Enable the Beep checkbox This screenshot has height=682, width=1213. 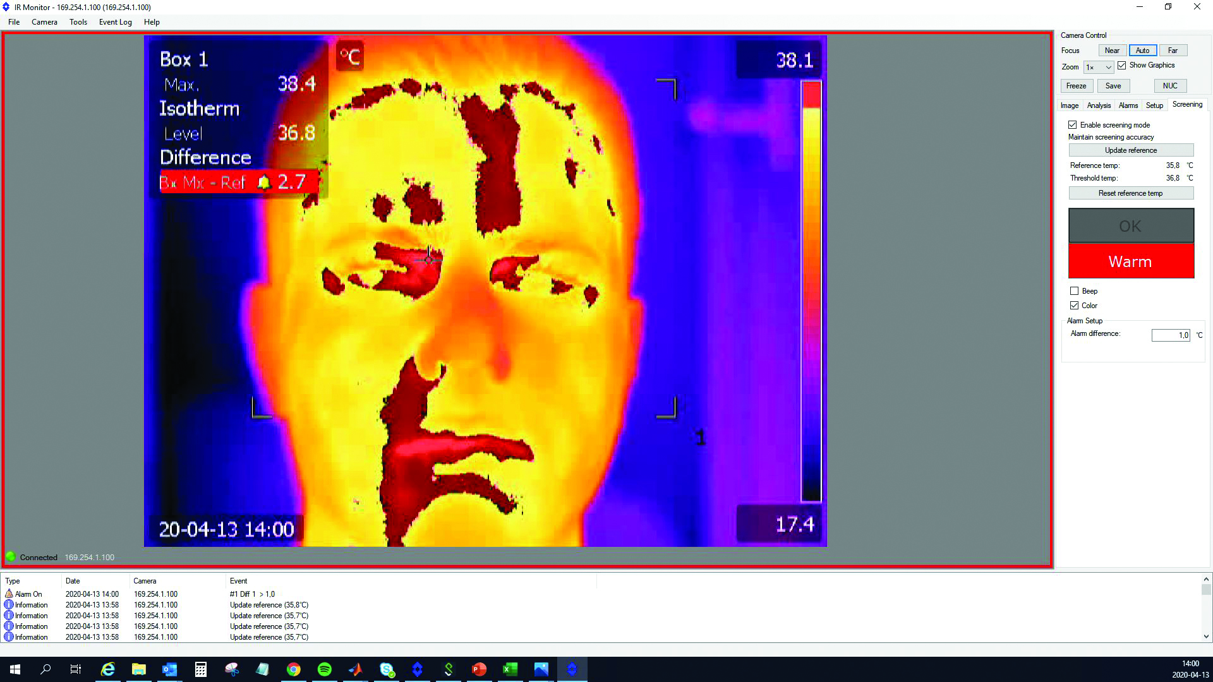(1075, 290)
